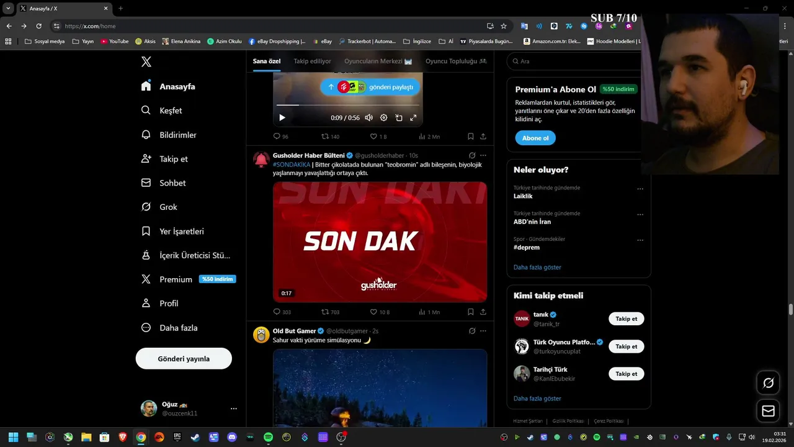Open floating Grok button
This screenshot has width=794, height=447.
[x=768, y=383]
